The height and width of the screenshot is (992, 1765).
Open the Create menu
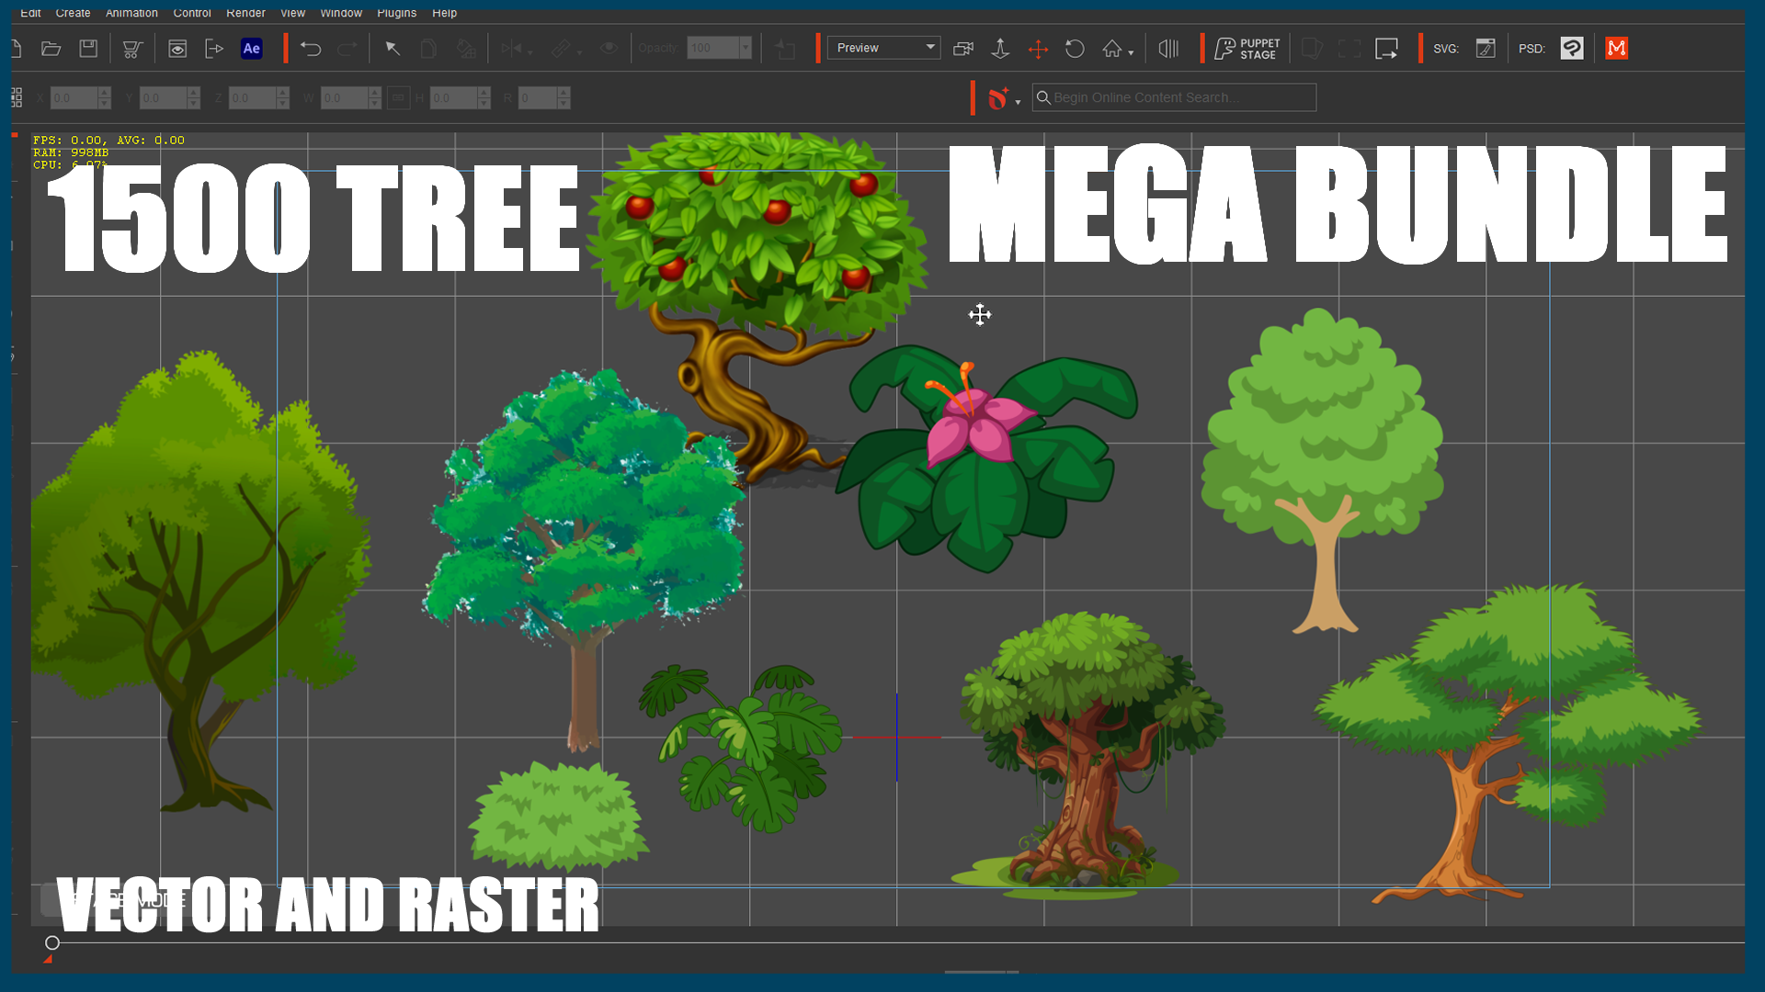click(73, 13)
